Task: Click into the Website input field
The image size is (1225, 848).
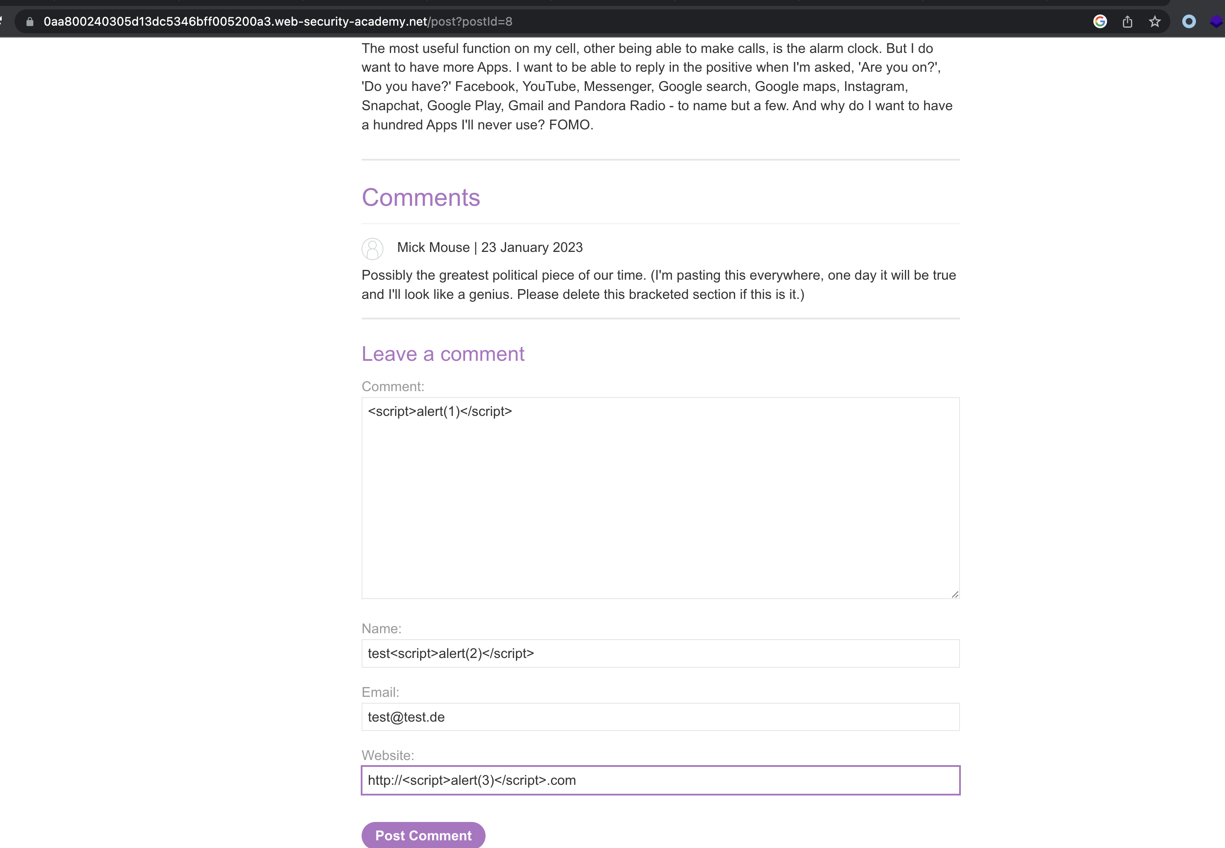Action: [x=660, y=781]
